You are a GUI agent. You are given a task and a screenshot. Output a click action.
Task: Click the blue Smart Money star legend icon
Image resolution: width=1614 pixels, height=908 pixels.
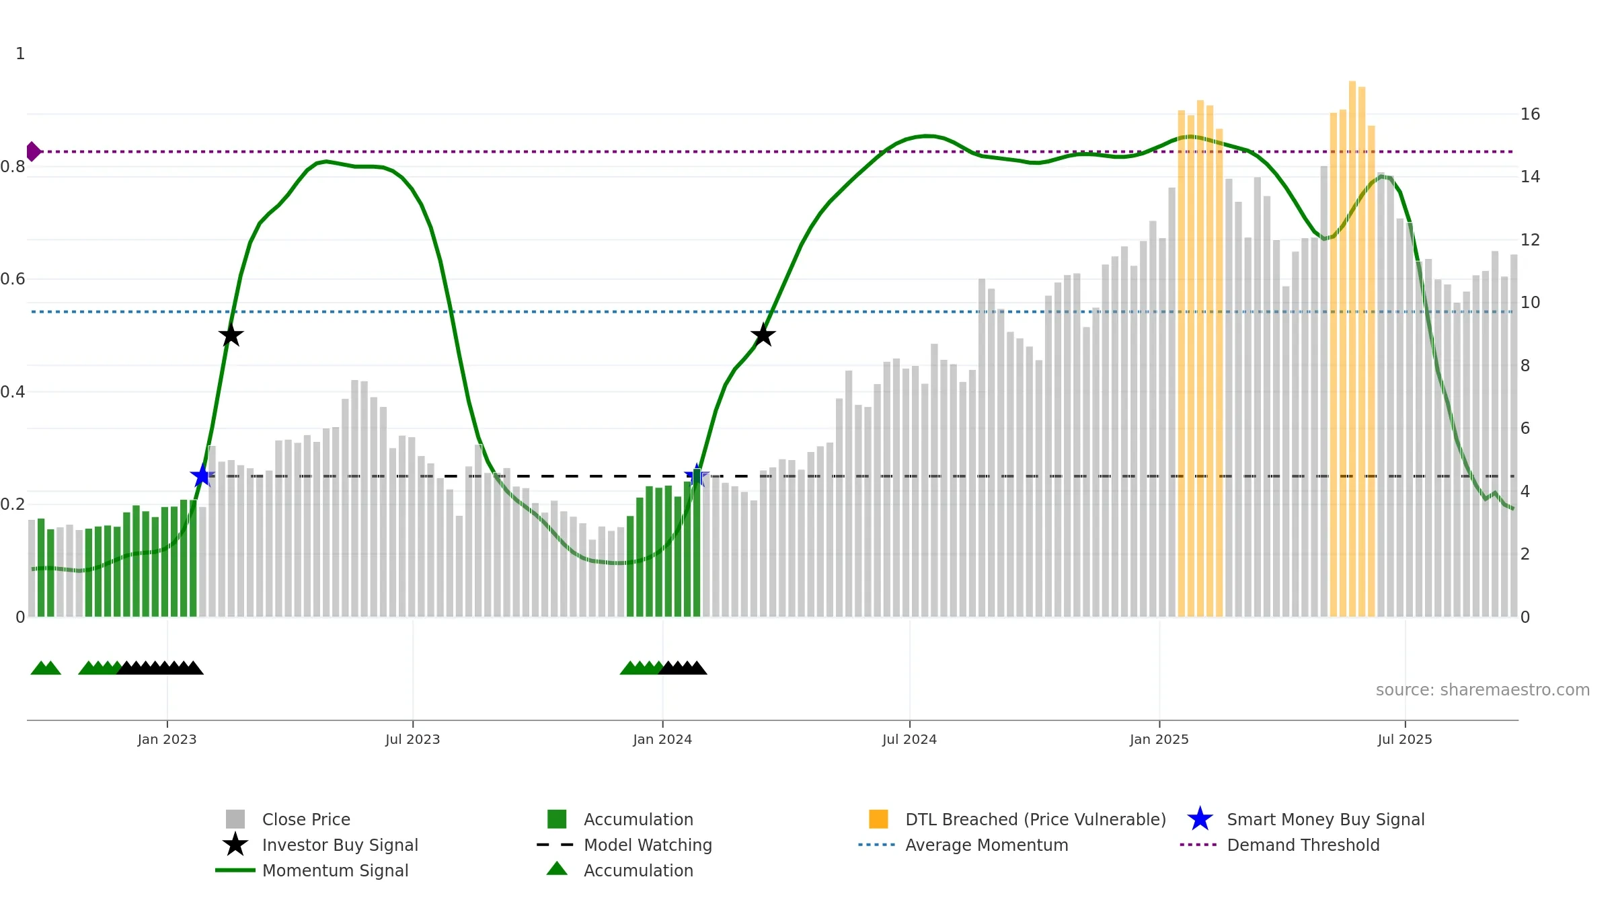click(1200, 819)
